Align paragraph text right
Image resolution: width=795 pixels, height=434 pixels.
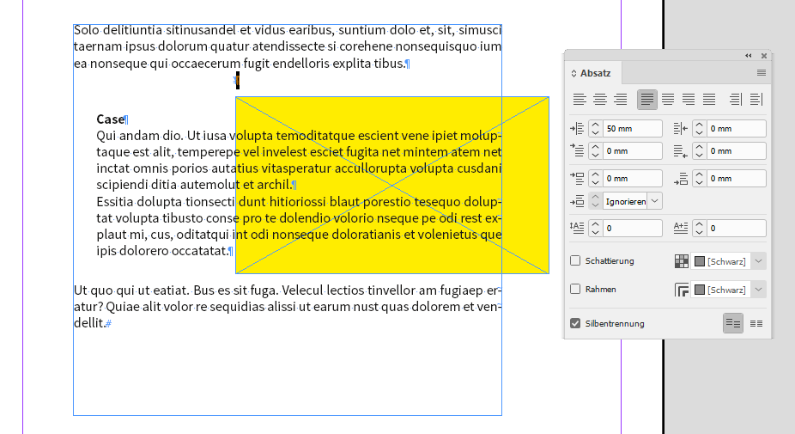621,100
